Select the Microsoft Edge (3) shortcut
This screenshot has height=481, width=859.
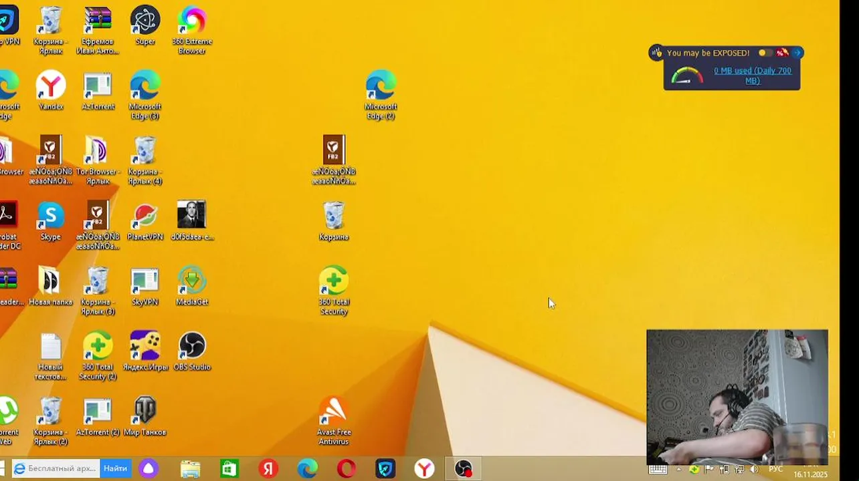[x=145, y=95]
